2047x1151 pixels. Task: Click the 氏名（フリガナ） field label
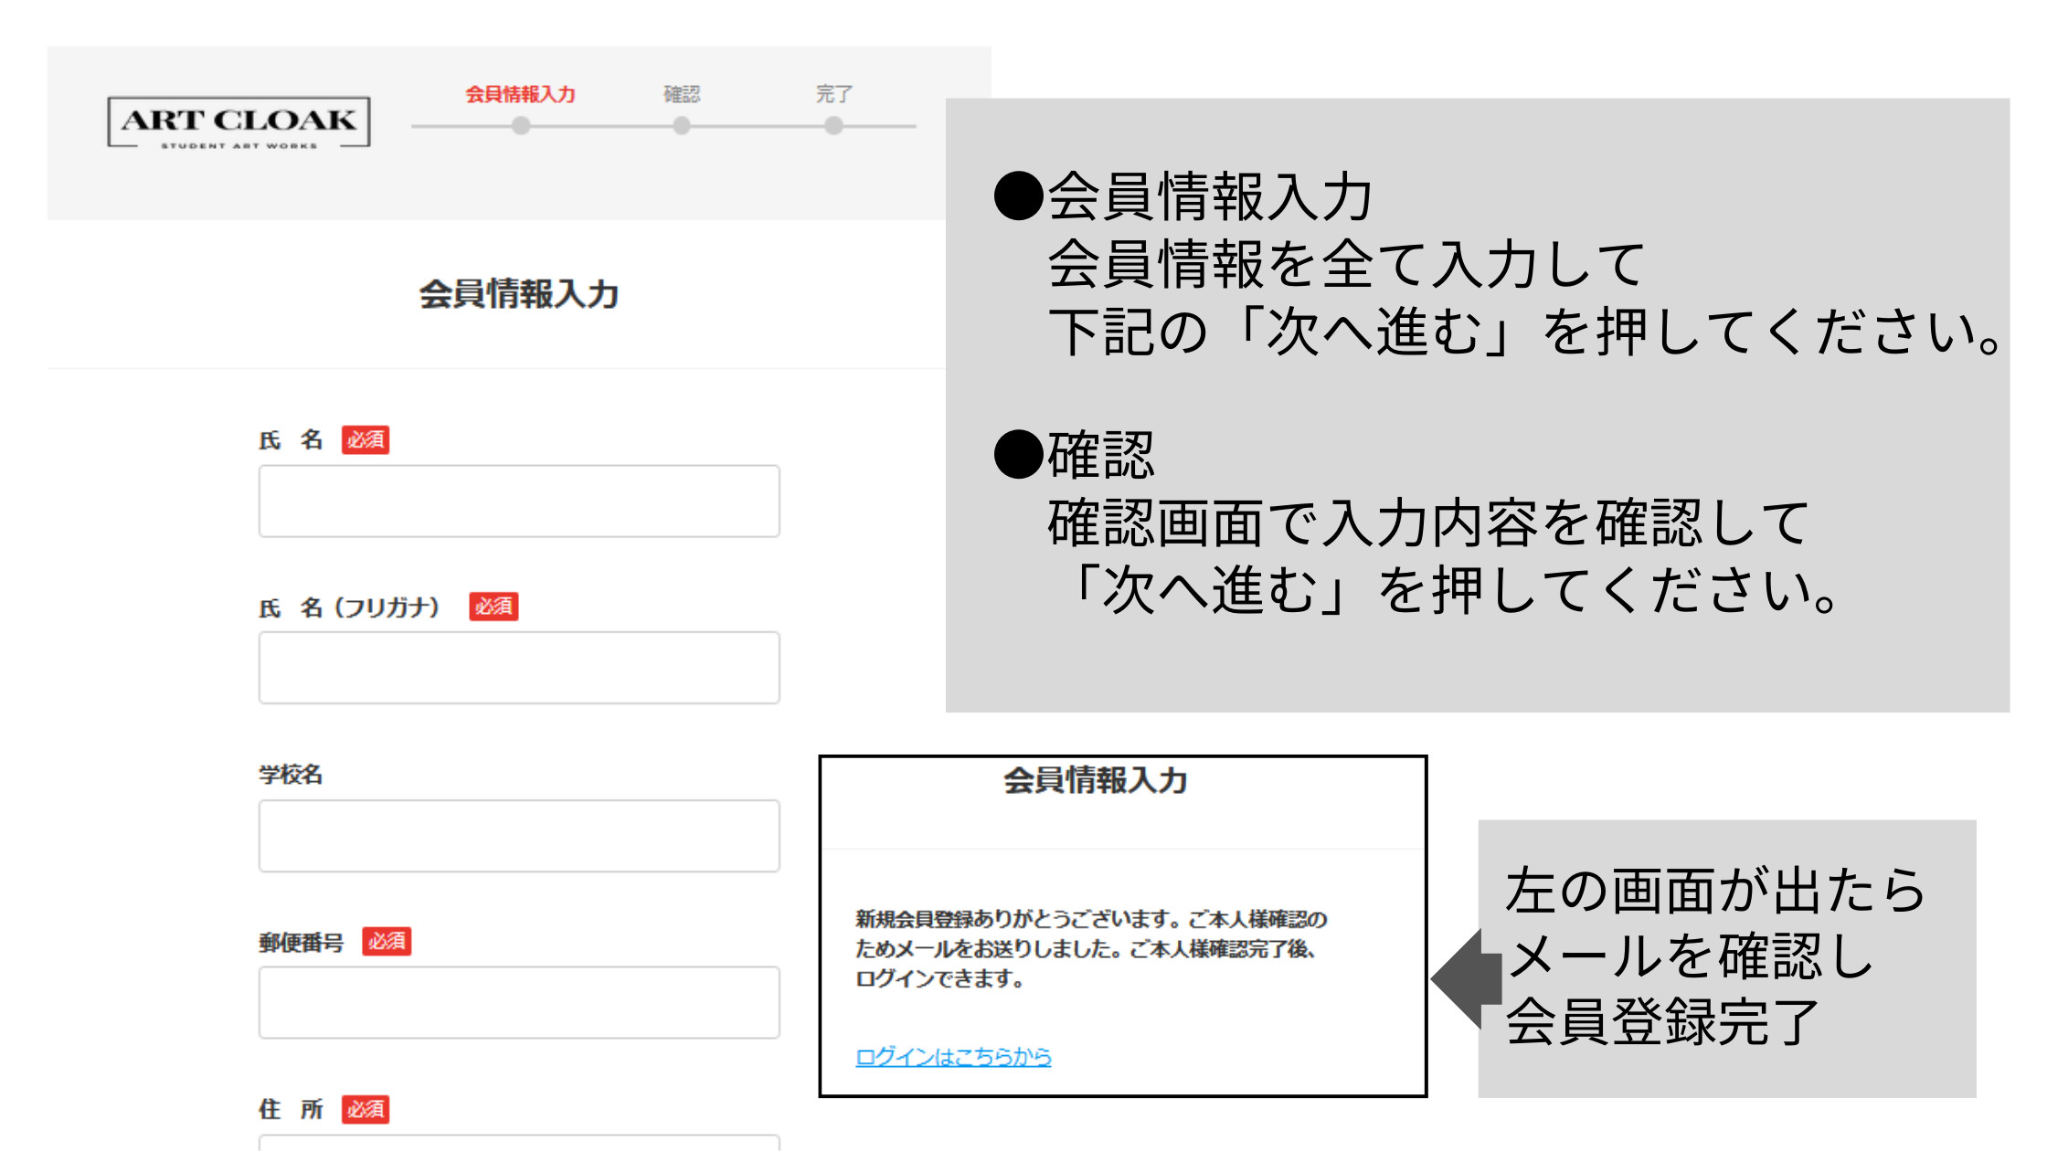coord(350,607)
